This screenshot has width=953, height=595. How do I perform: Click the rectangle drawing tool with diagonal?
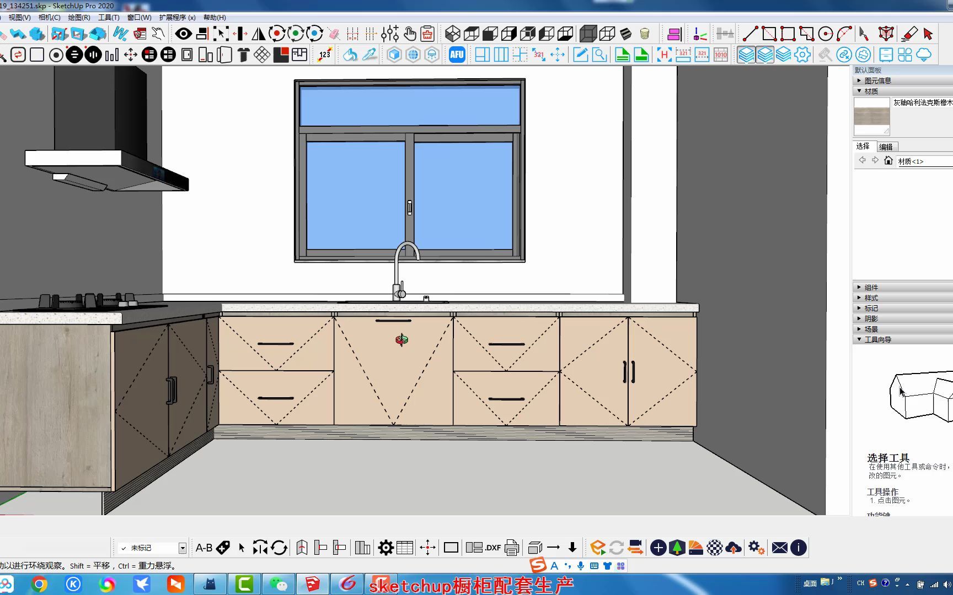click(769, 34)
